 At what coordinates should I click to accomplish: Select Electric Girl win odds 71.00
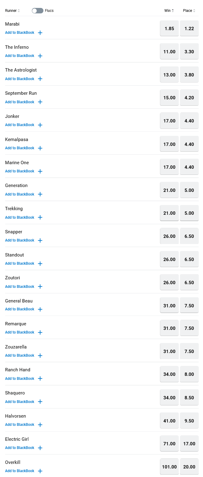[x=169, y=444]
